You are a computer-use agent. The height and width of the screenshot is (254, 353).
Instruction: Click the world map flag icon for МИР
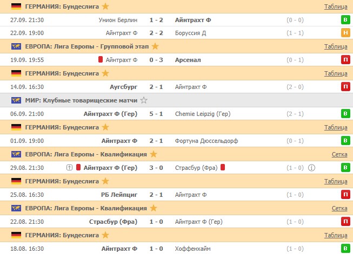point(16,100)
